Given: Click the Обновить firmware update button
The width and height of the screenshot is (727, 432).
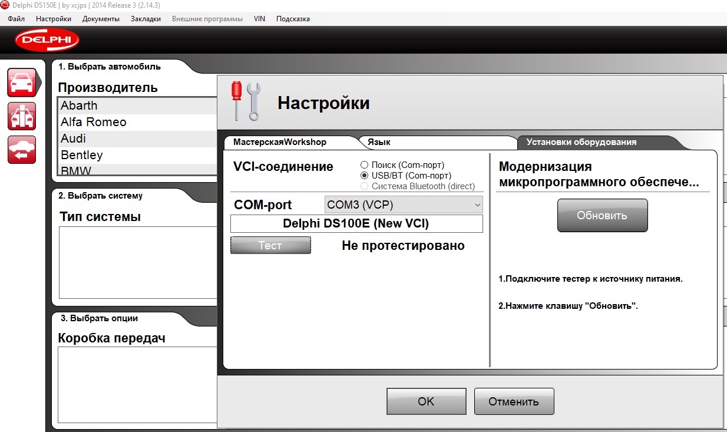Looking at the screenshot, I should [x=602, y=215].
